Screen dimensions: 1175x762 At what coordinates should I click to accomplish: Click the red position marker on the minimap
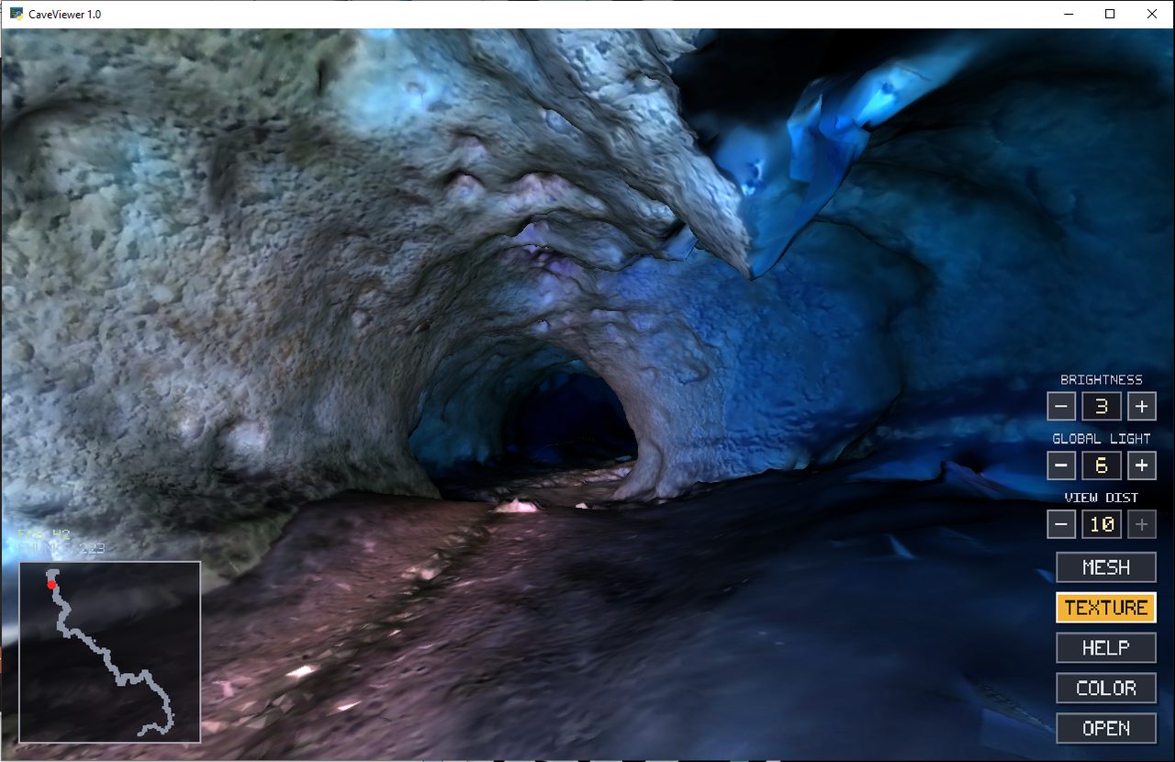pyautogui.click(x=51, y=584)
